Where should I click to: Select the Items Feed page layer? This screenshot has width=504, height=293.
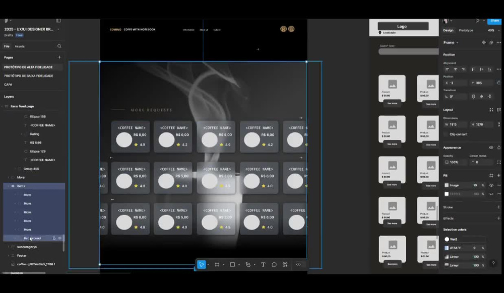(22, 106)
